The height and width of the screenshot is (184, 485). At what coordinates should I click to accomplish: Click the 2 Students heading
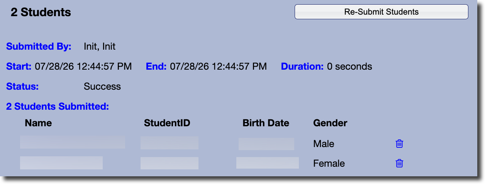pyautogui.click(x=41, y=12)
